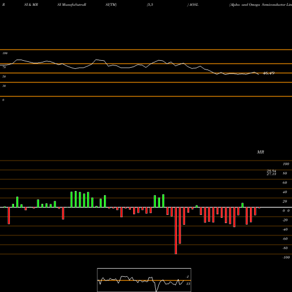Click the "-1" label in mini chart

click(x=187, y=277)
